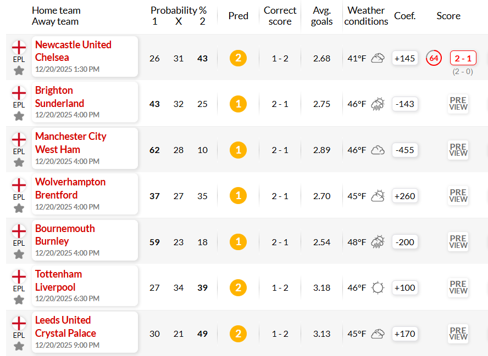Click the red 64 minute live indicator

[434, 58]
